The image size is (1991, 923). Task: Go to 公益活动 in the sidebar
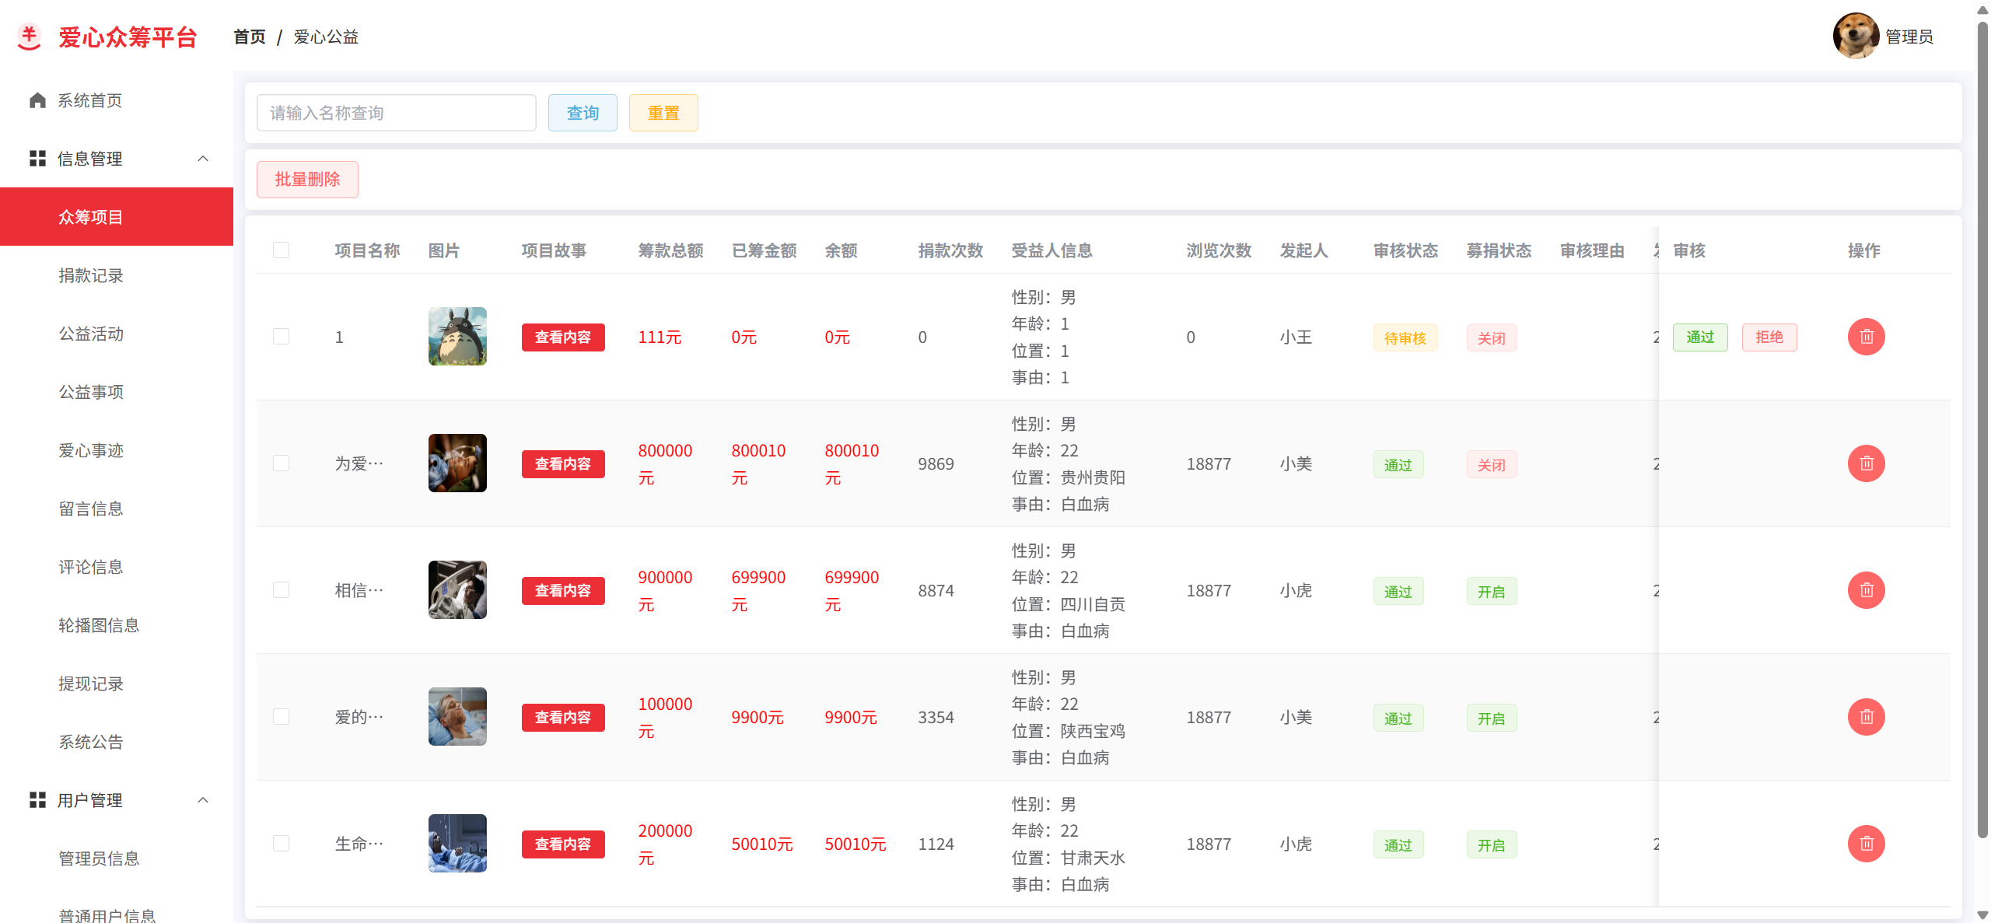tap(91, 334)
